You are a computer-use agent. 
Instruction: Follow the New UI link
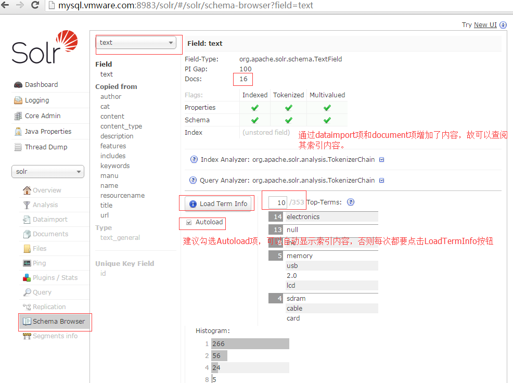(485, 25)
